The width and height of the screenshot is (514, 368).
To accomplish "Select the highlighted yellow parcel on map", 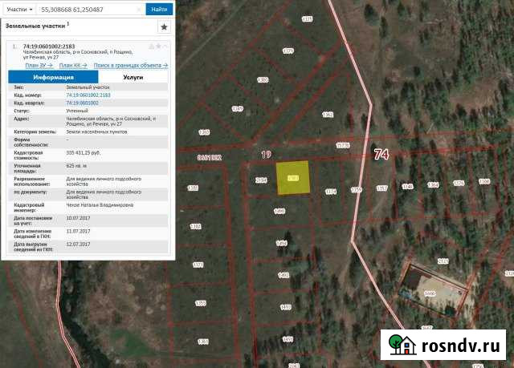I will pyautogui.click(x=293, y=179).
